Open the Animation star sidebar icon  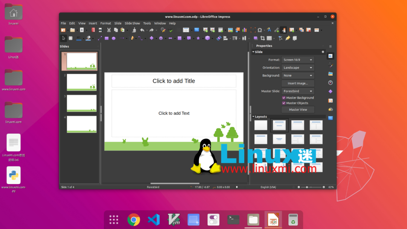coord(330,109)
